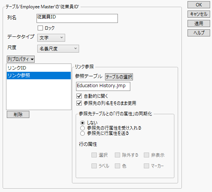
Task: Open the データタイプ dropdown showing 文字
Action: coord(51,38)
